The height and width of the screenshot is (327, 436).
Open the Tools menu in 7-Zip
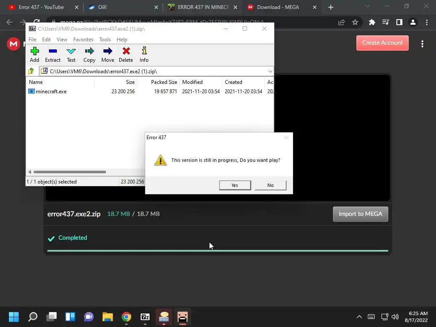pos(105,40)
